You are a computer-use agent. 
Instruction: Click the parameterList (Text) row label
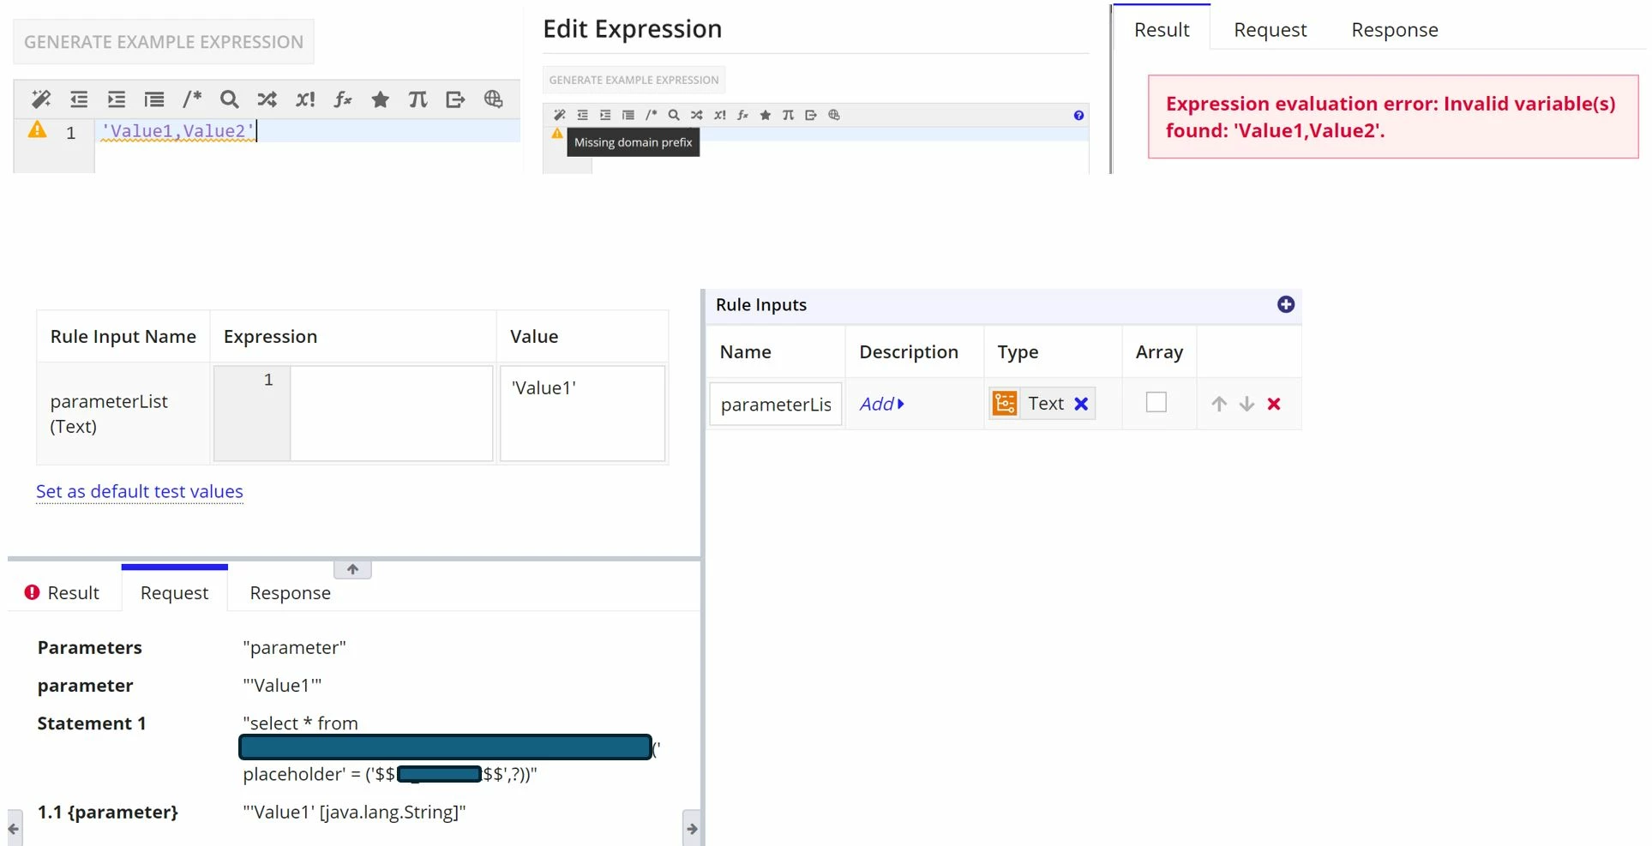point(109,413)
